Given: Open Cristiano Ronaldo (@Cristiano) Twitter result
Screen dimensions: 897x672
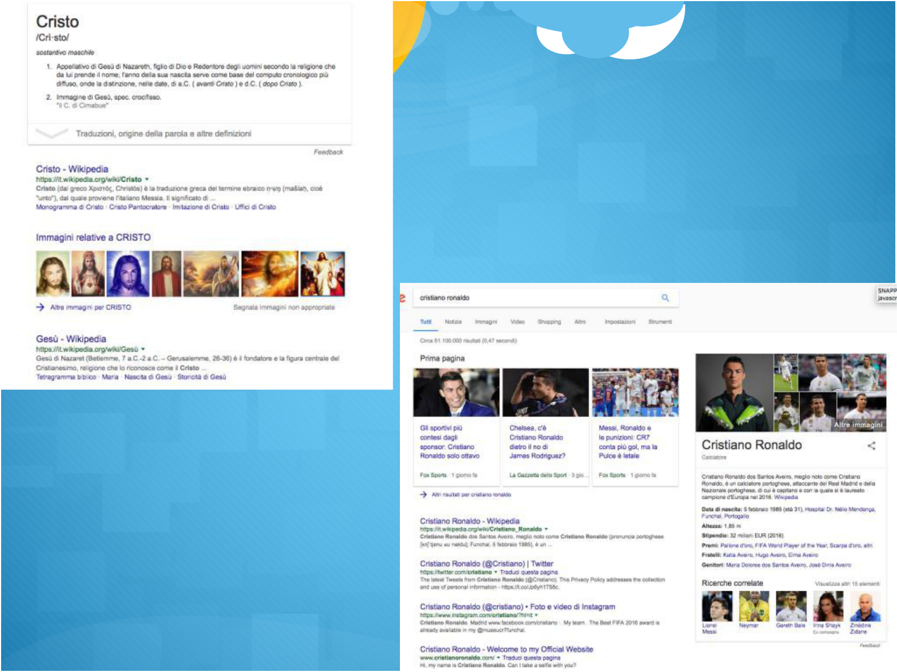Looking at the screenshot, I should pos(486,564).
